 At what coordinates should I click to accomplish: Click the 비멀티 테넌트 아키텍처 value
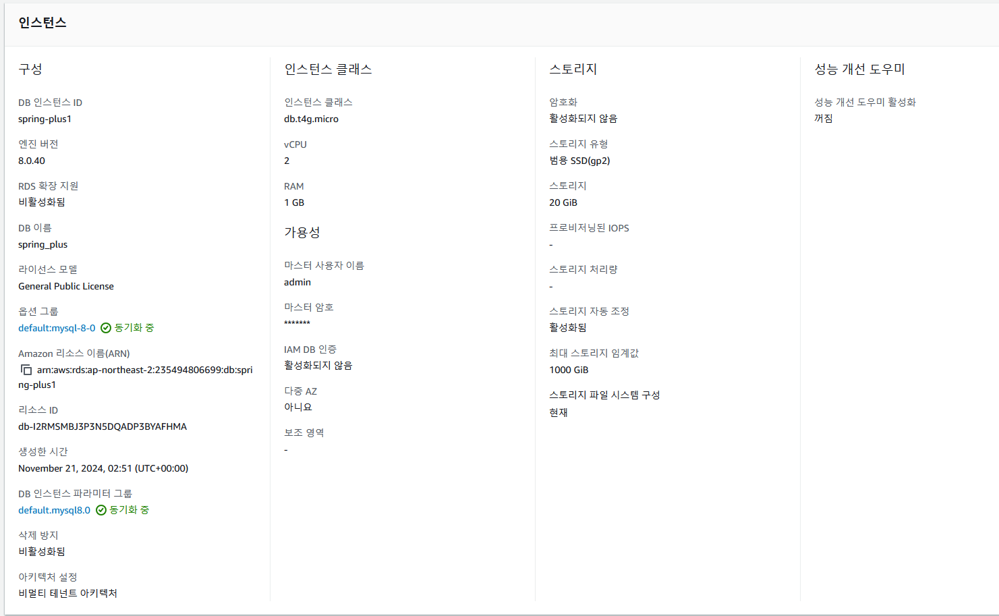pyautogui.click(x=67, y=593)
